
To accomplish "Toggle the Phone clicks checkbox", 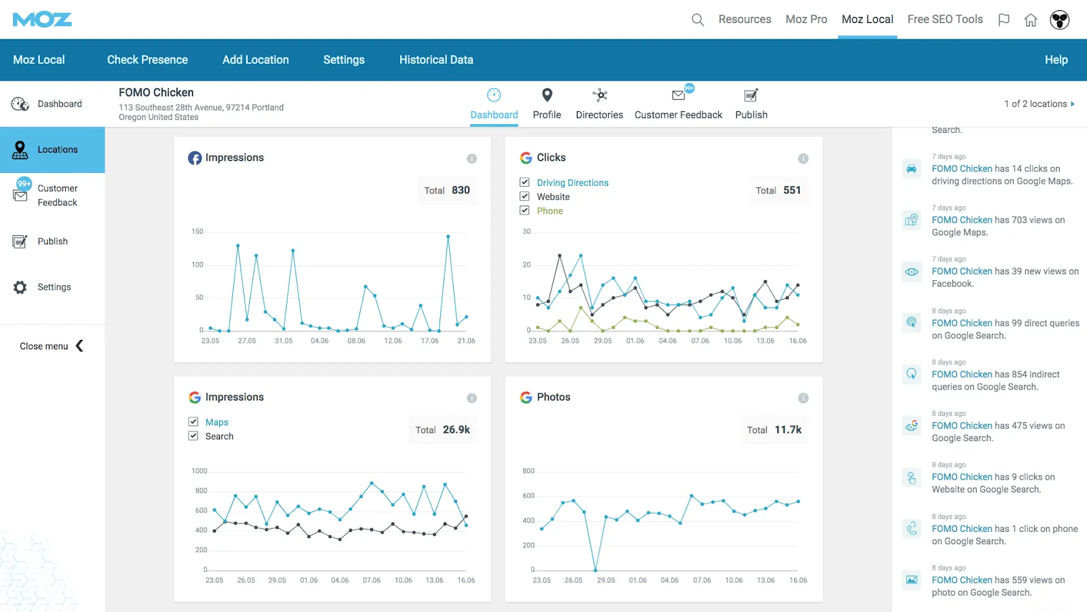I will click(x=524, y=211).
